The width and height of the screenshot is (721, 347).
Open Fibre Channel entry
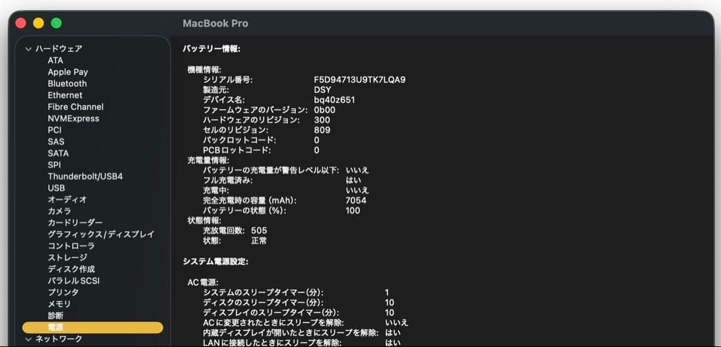(x=75, y=107)
